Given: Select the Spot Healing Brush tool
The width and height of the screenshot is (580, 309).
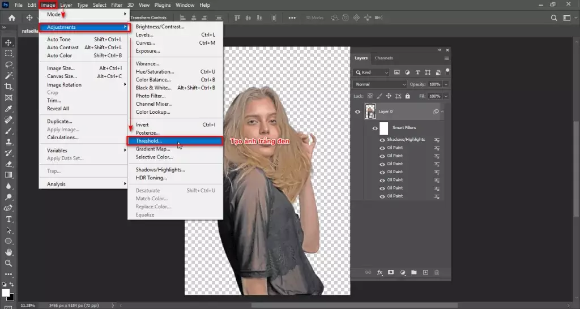Looking at the screenshot, I should click(8, 120).
